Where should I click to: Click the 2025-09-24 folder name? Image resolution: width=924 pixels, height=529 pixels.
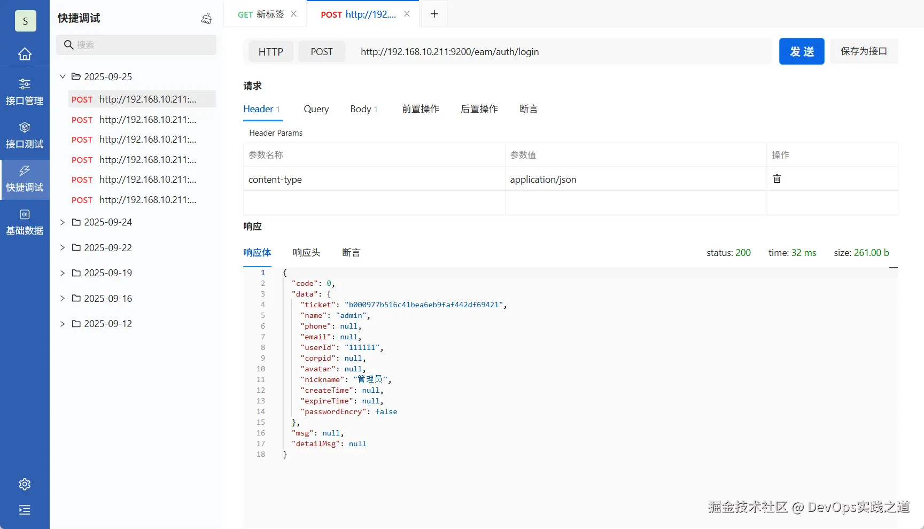pos(108,222)
